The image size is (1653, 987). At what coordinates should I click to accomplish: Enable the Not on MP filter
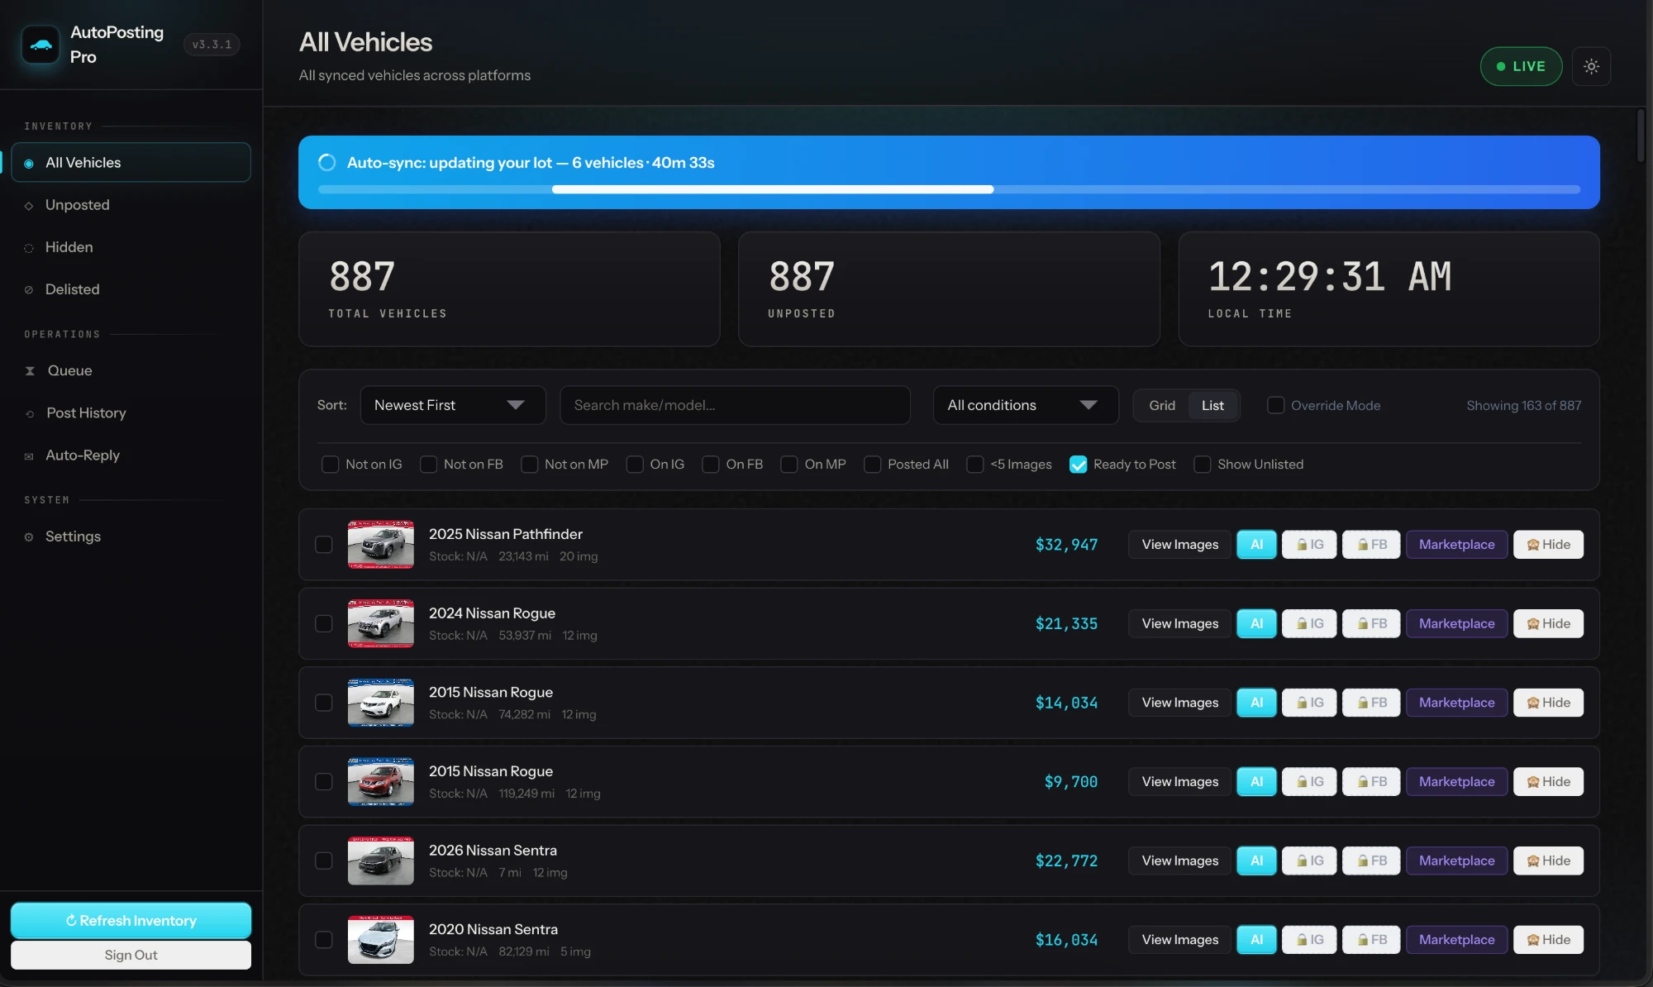(x=529, y=465)
